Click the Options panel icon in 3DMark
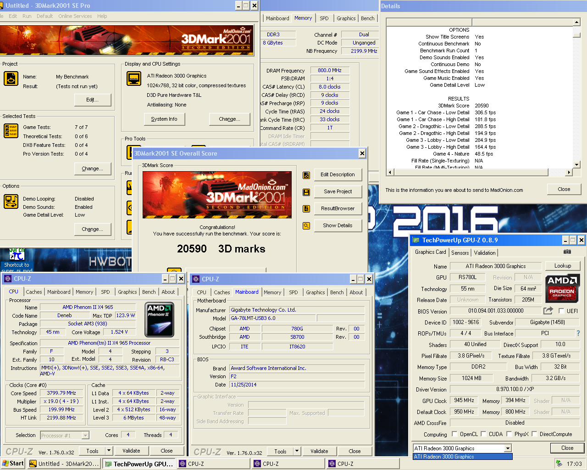 click(x=11, y=201)
